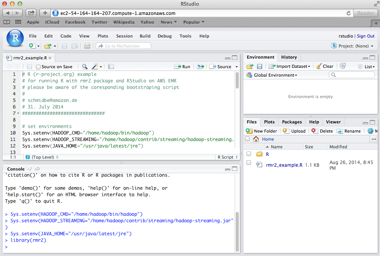The height and width of the screenshot is (256, 380).
Task: Open the code tools magic wand
Action: coord(95,67)
